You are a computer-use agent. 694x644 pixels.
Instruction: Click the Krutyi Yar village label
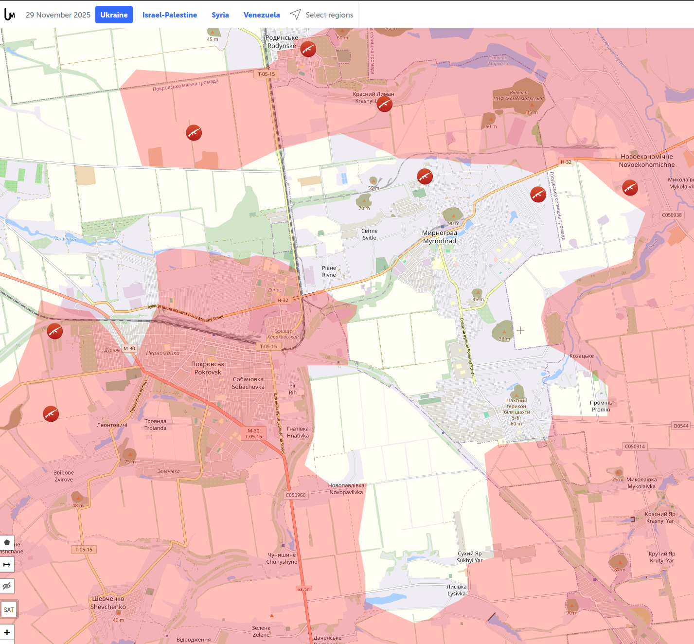pos(662,557)
